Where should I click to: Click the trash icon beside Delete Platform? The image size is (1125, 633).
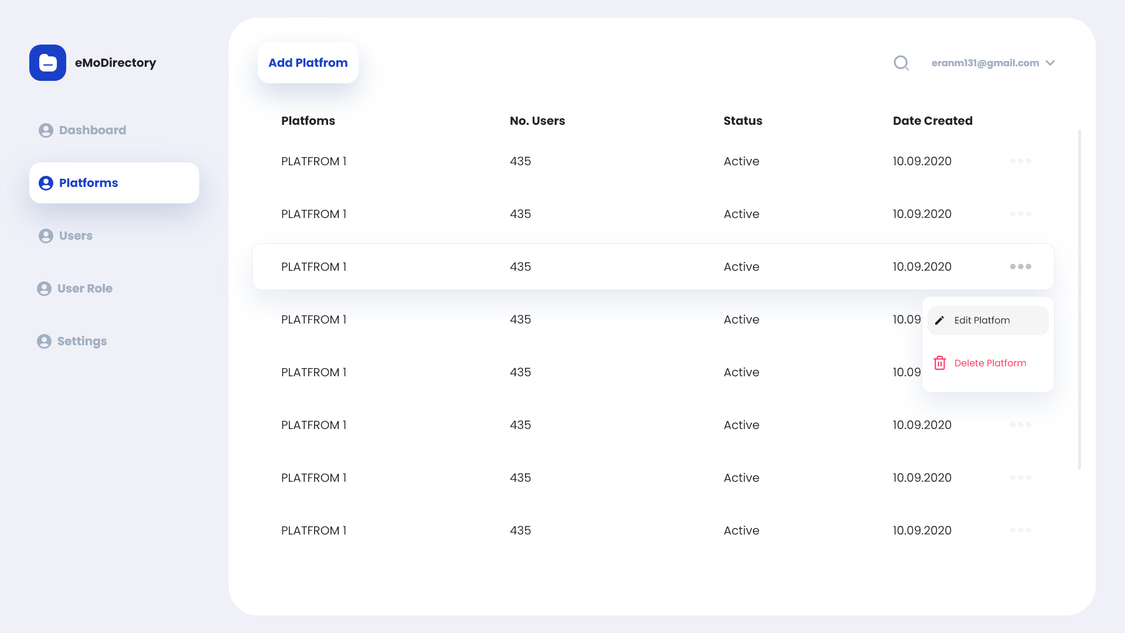click(x=939, y=363)
